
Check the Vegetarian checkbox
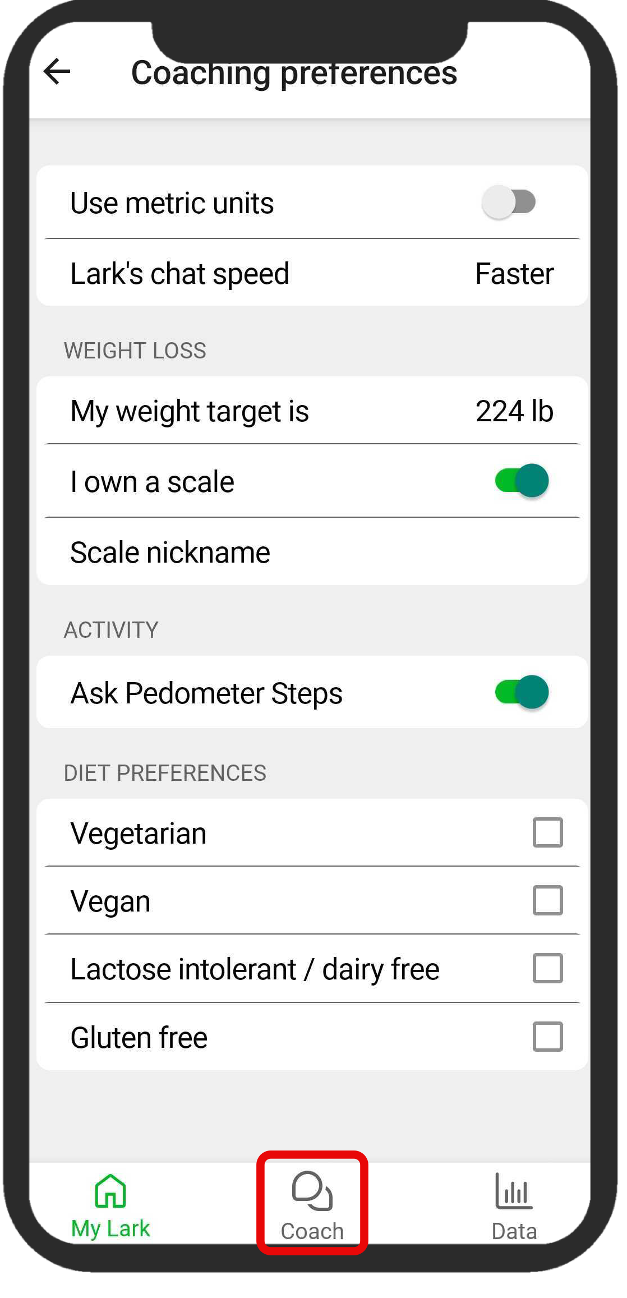coord(548,832)
